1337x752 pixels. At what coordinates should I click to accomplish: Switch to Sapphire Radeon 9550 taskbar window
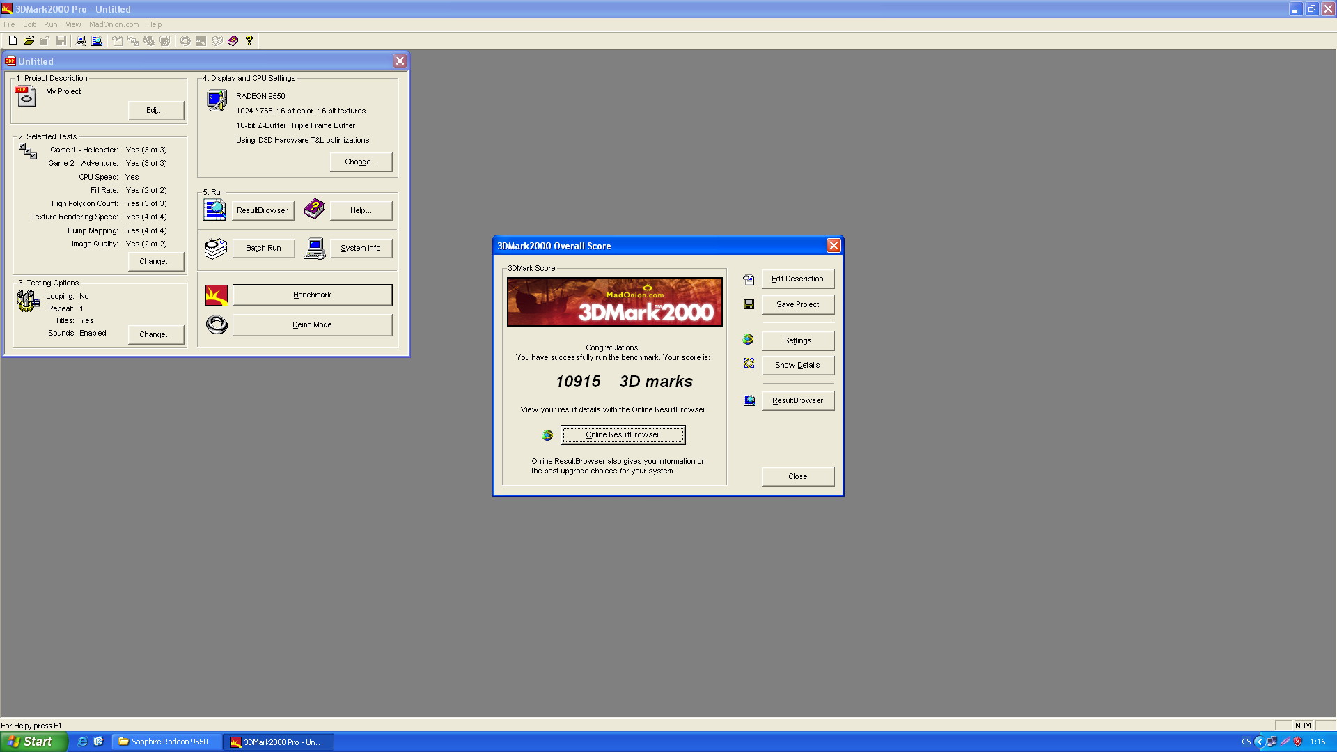pos(167,742)
